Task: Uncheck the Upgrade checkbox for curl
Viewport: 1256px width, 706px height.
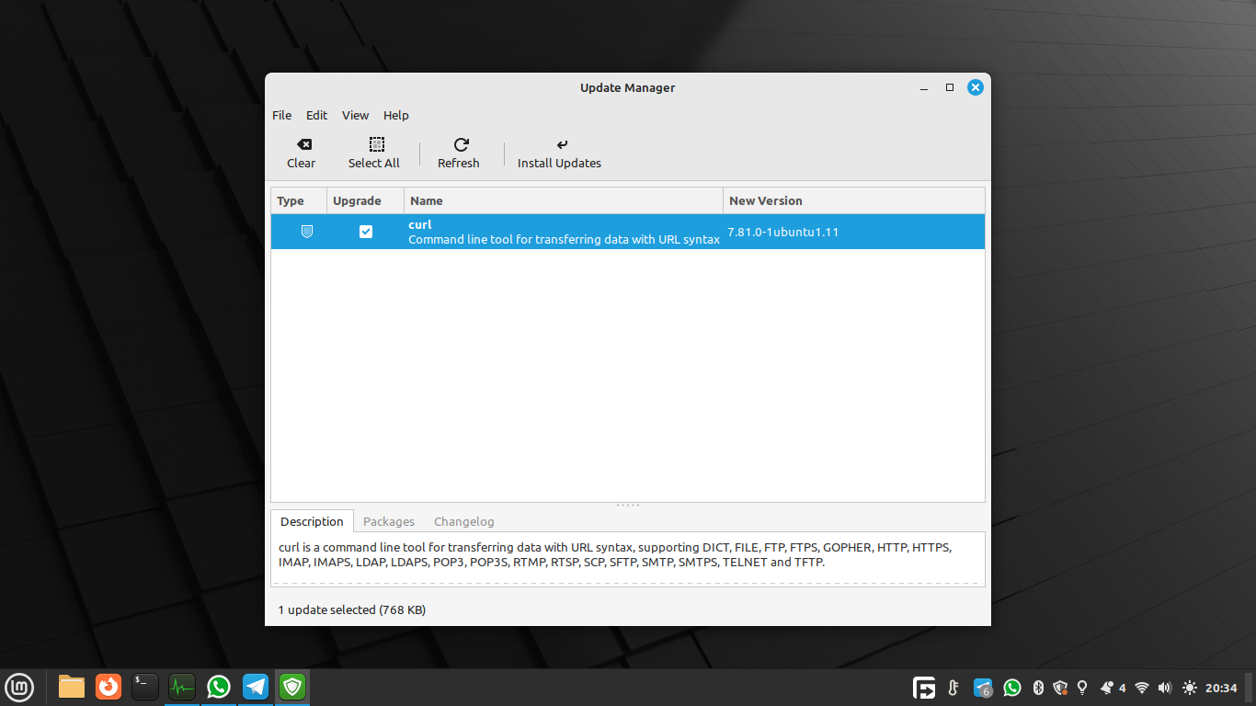Action: (x=366, y=232)
